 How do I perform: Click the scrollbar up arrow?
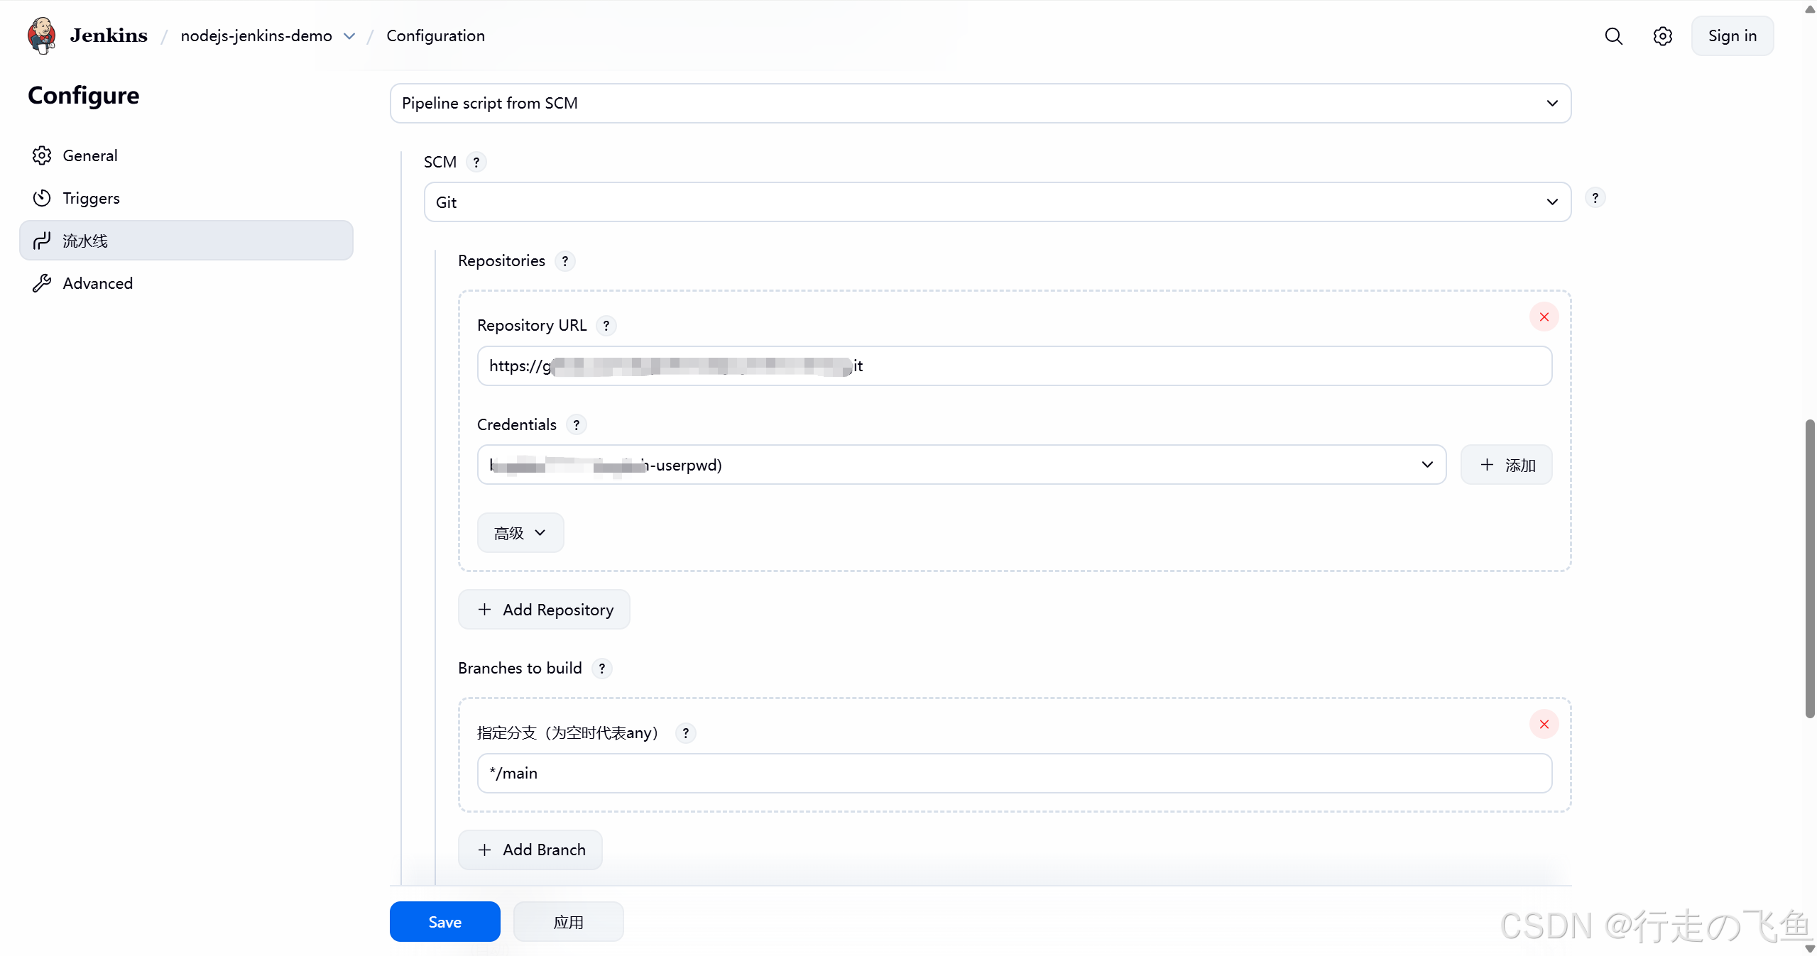tap(1810, 9)
